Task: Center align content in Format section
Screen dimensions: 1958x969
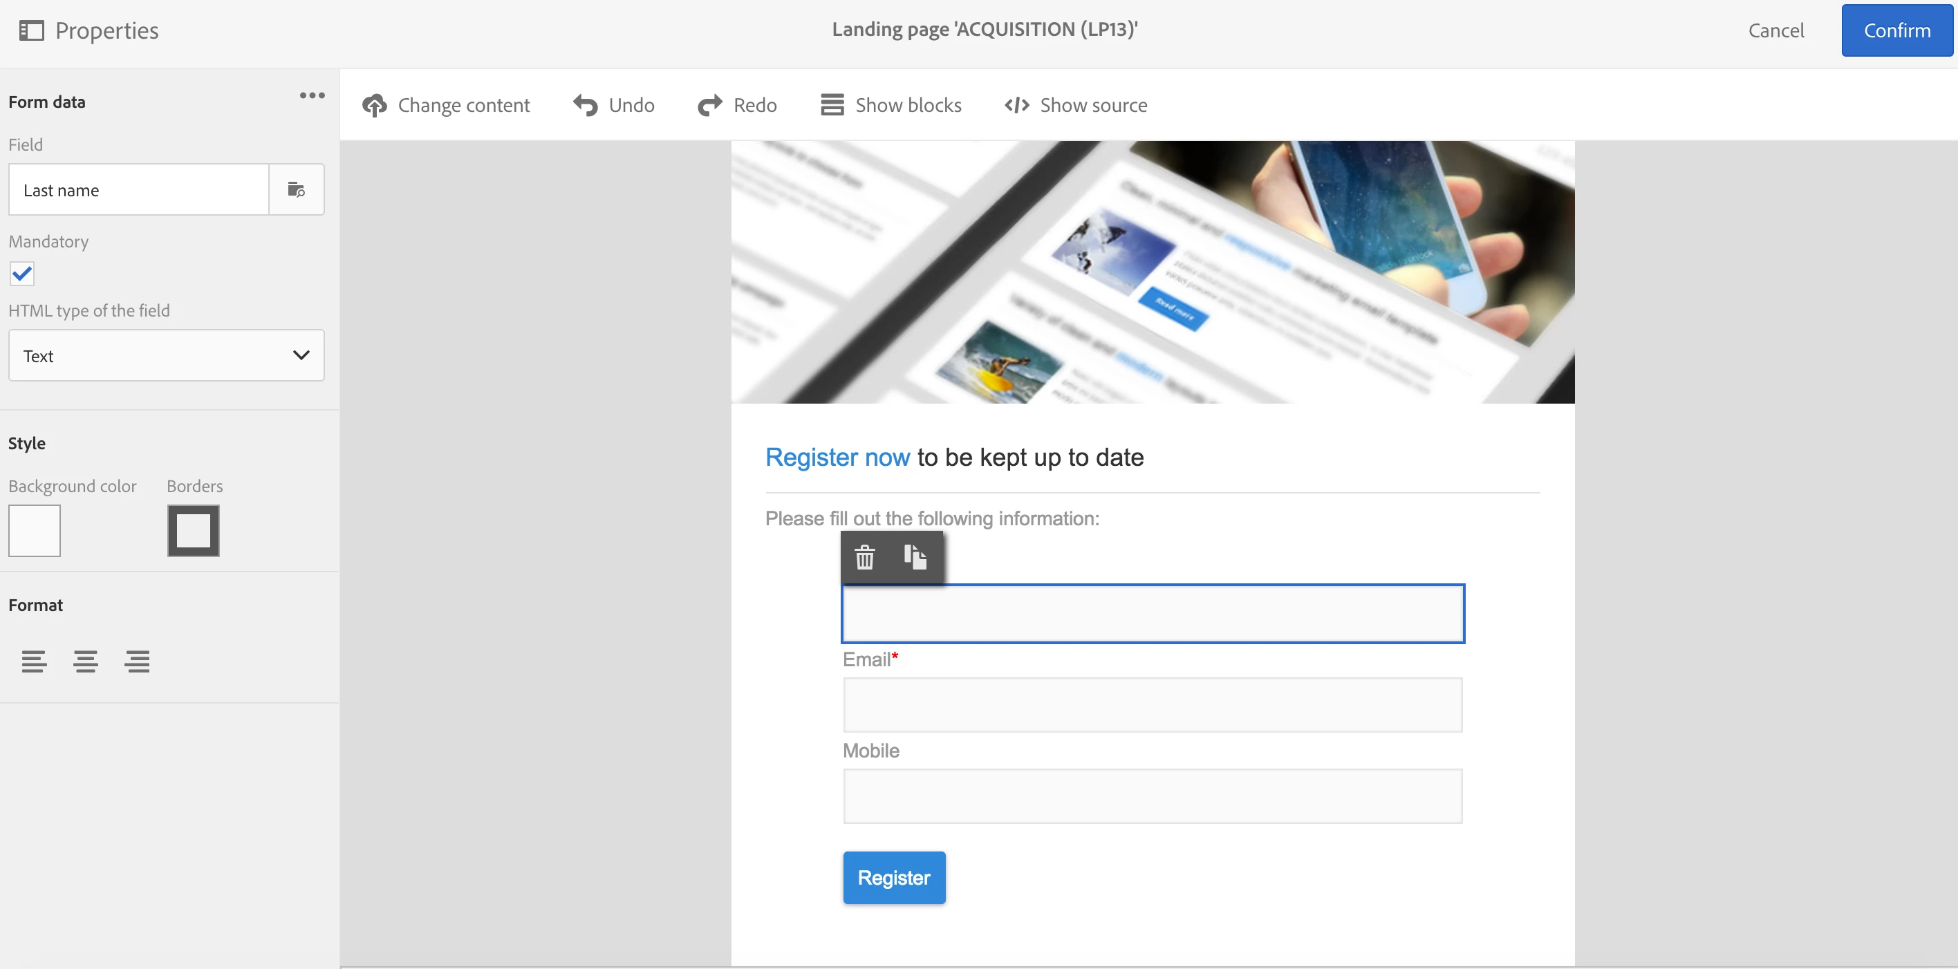Action: tap(85, 661)
